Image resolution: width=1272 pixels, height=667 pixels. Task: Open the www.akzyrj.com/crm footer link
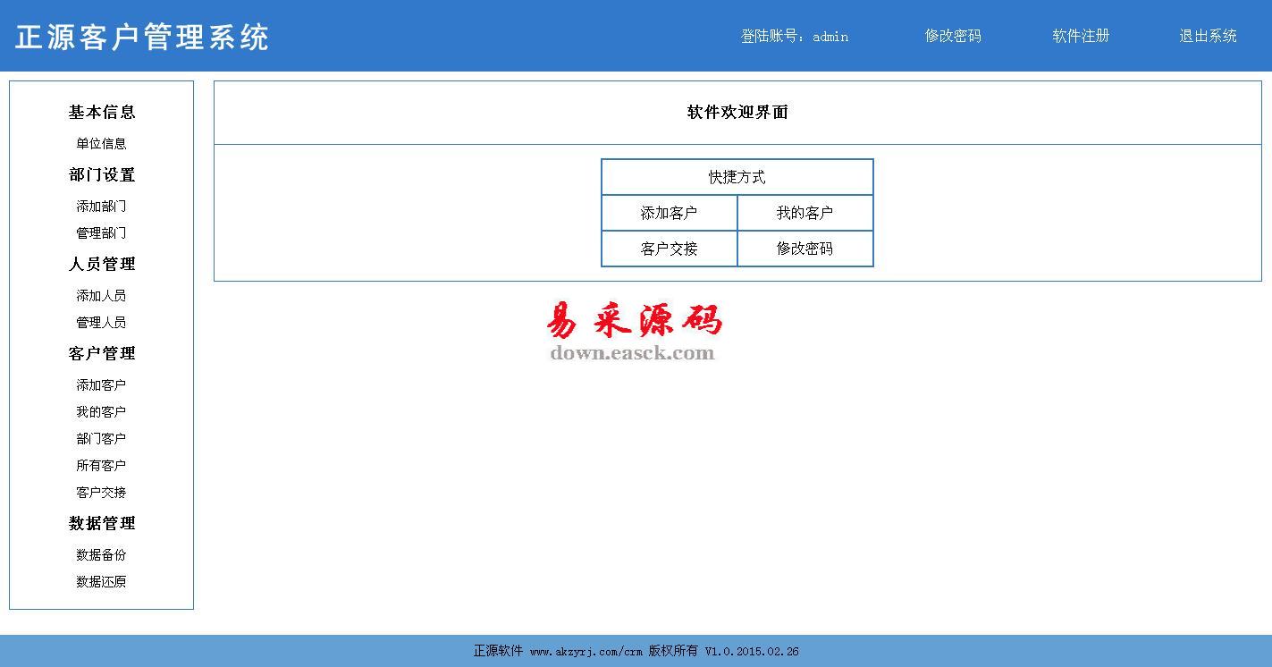585,652
